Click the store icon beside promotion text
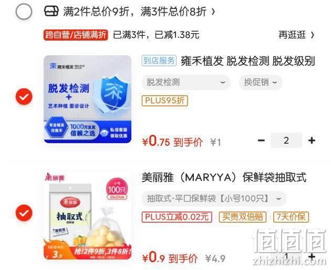Viewport: 331px width, 270px height. (51, 11)
